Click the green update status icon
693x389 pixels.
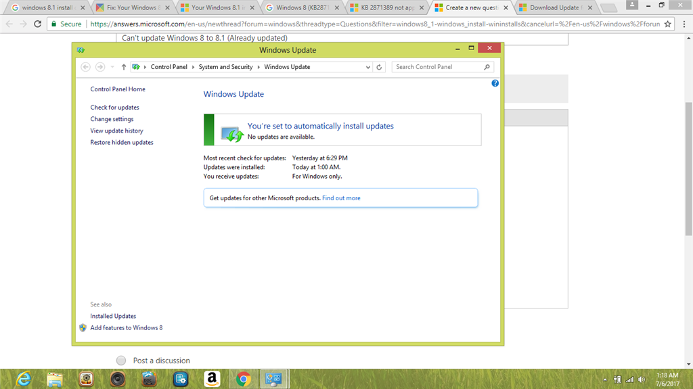pyautogui.click(x=232, y=134)
